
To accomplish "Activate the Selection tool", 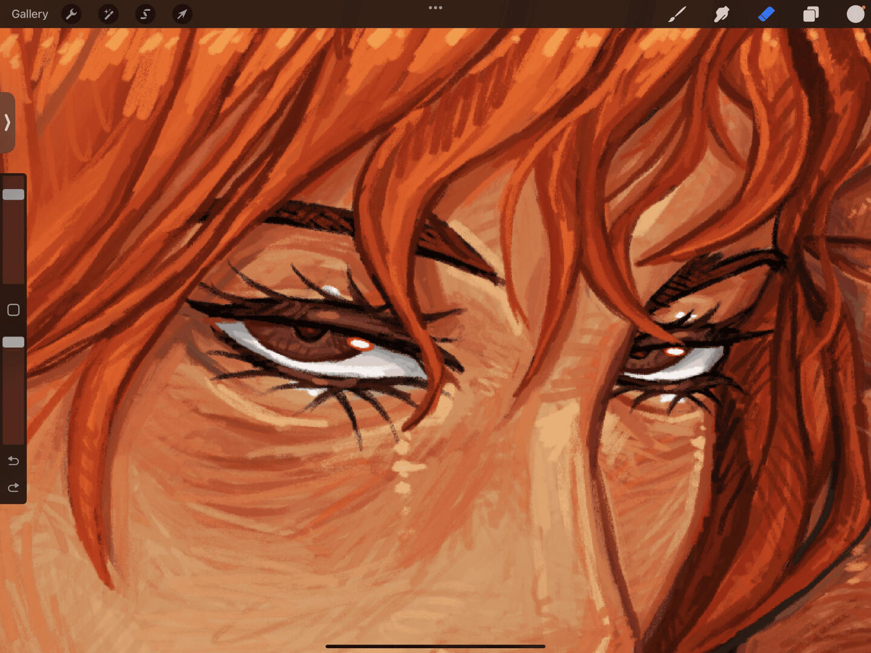I will coord(145,14).
